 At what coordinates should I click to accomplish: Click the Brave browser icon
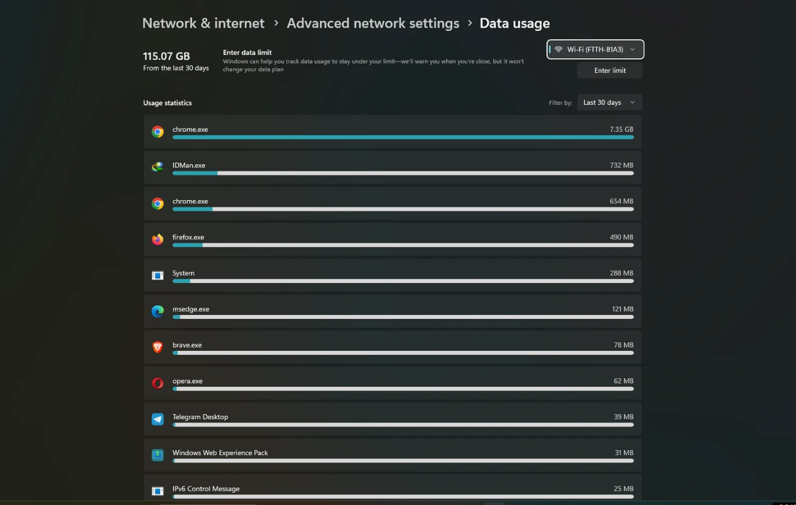158,347
